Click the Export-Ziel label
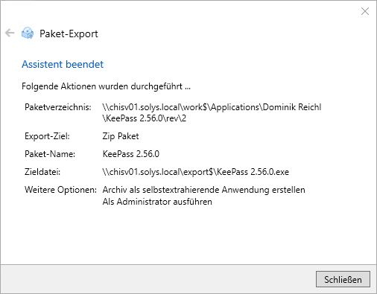This screenshot has width=377, height=294. pos(47,136)
